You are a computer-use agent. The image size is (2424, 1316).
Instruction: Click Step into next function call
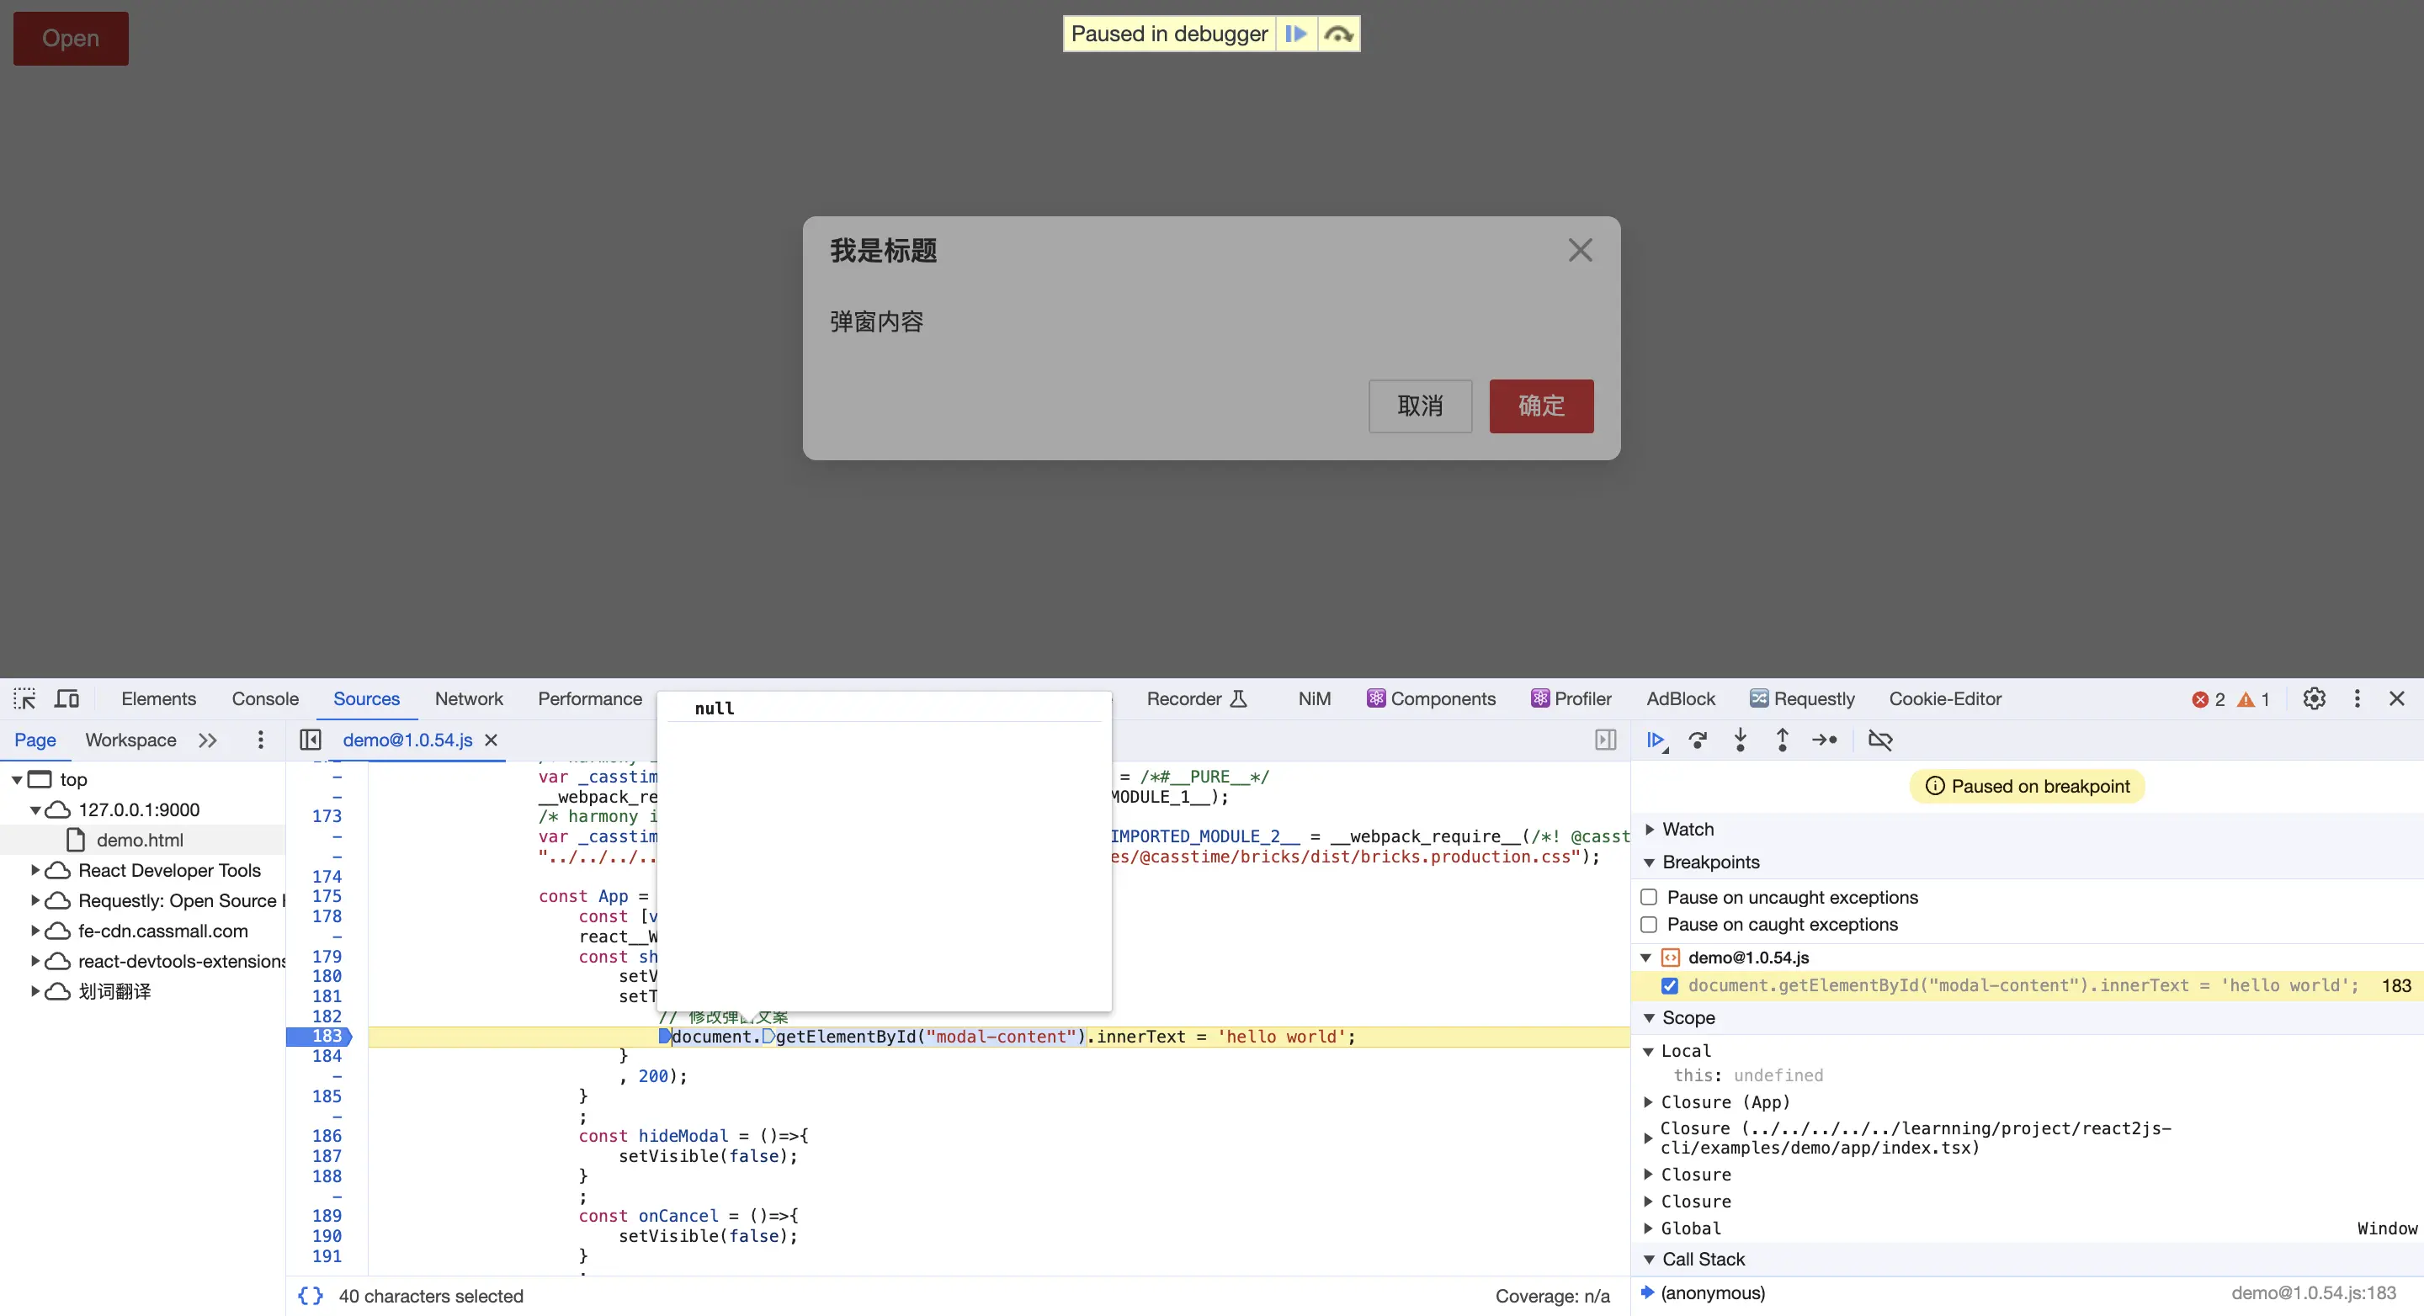(x=1740, y=740)
